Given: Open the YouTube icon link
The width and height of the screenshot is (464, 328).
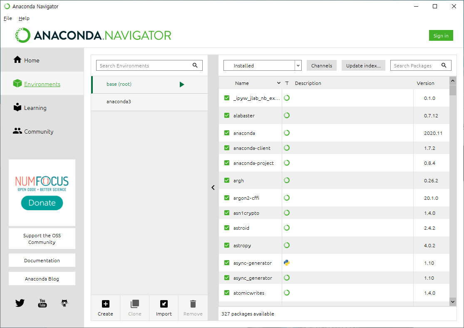Looking at the screenshot, I should [42, 303].
